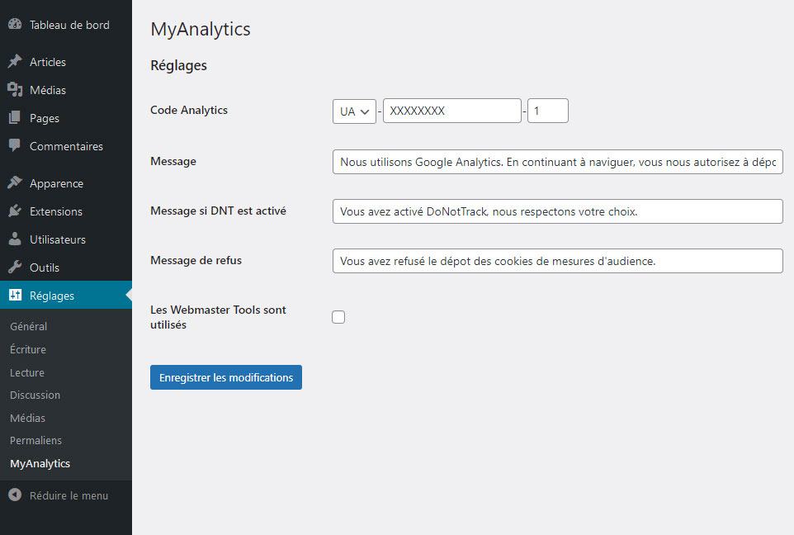794x535 pixels.
Task: Open Commentaires menu entry
Action: [x=66, y=146]
